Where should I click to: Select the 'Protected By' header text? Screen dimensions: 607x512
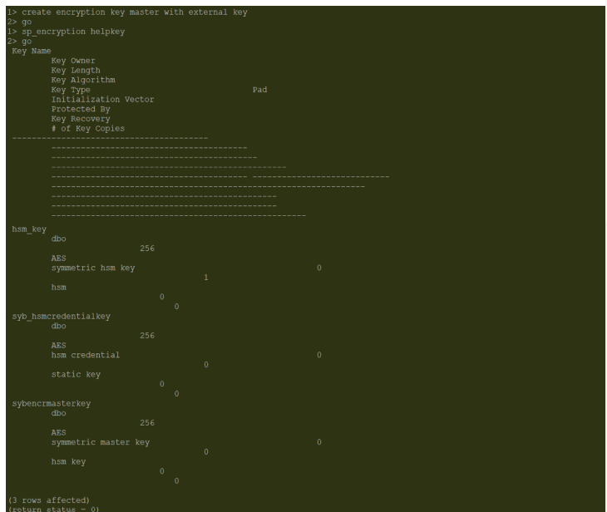[x=81, y=109]
